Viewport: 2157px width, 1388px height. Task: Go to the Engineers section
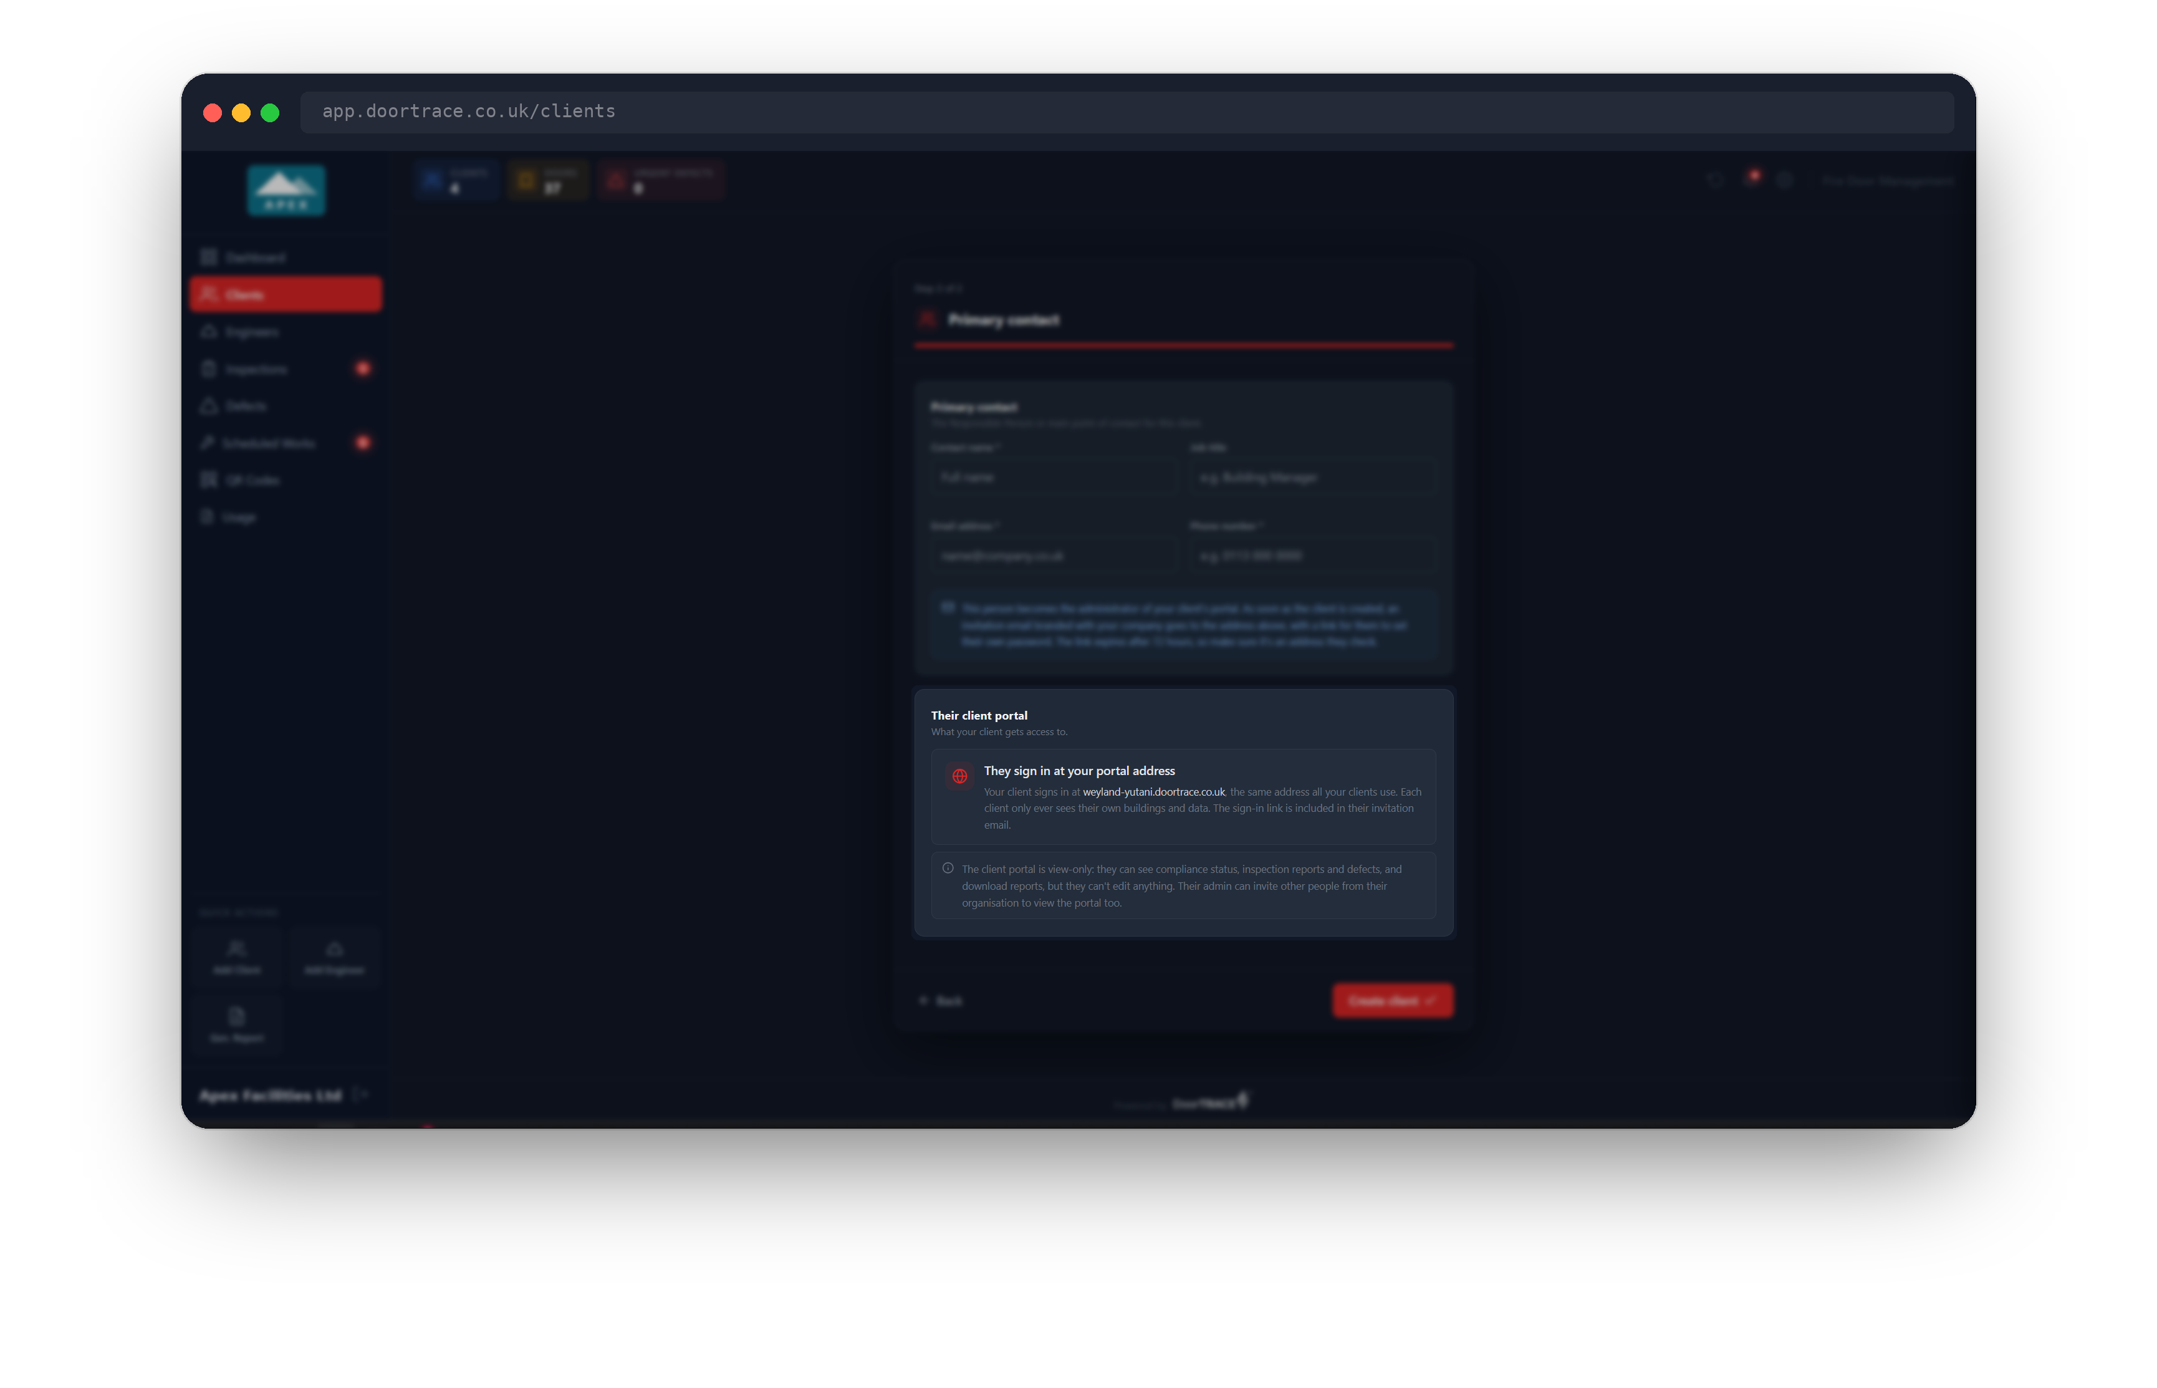pos(286,332)
